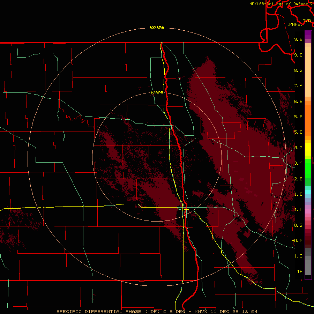This screenshot has height=314, width=314.
Task: Select the 5.8 scale value
Action: (298, 117)
